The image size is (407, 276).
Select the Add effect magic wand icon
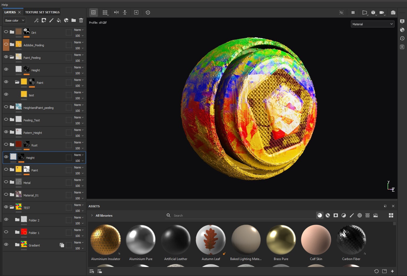pyautogui.click(x=36, y=20)
